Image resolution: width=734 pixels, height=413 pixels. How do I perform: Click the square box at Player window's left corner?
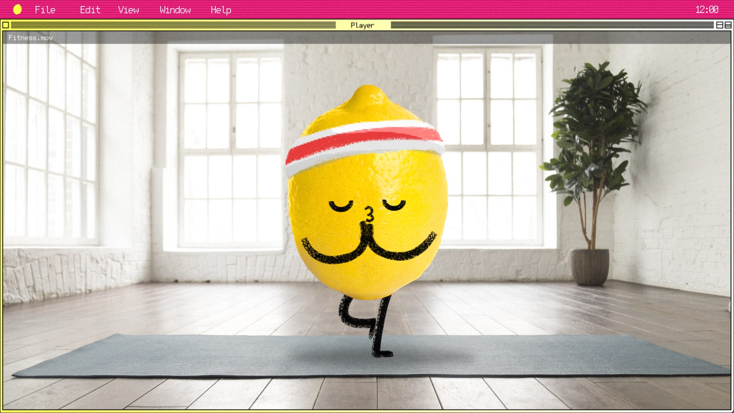[x=6, y=25]
